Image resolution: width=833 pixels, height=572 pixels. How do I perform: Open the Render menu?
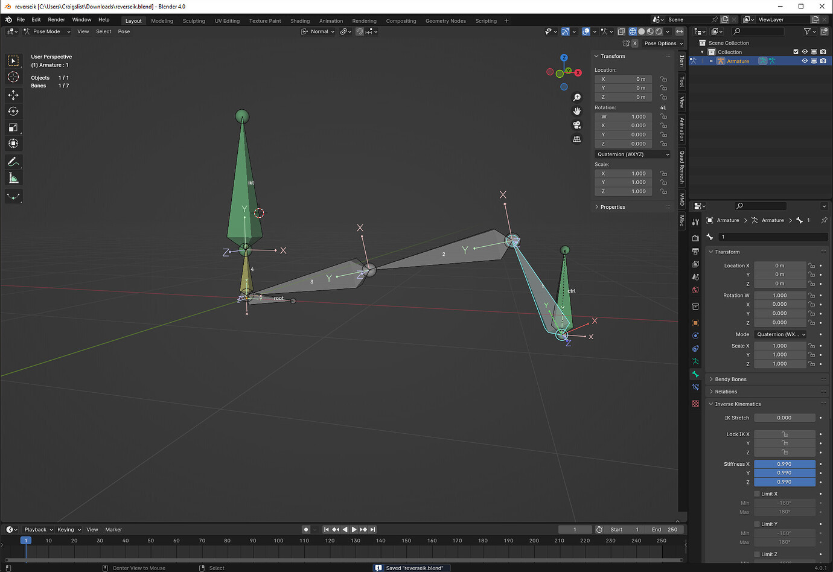coord(56,19)
